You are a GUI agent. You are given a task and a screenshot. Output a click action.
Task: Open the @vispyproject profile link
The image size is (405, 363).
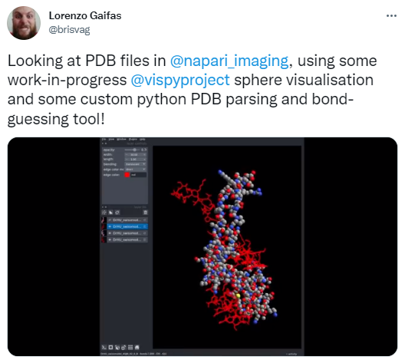[x=180, y=80]
